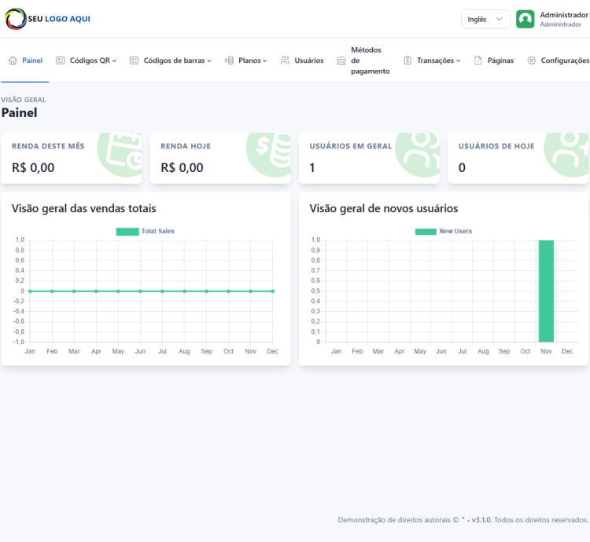Toggle the New Users legend swatch
Screen dimensions: 590x542
pyautogui.click(x=425, y=232)
